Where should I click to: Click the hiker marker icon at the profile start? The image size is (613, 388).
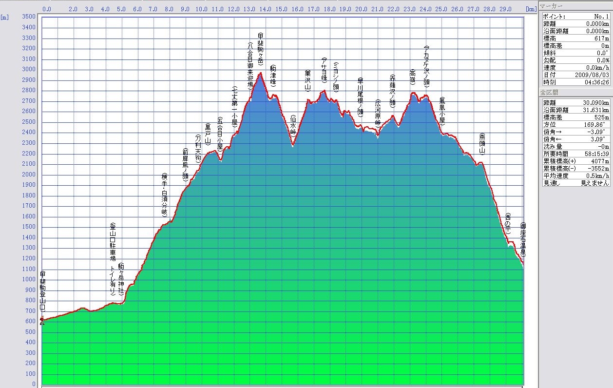point(42,320)
